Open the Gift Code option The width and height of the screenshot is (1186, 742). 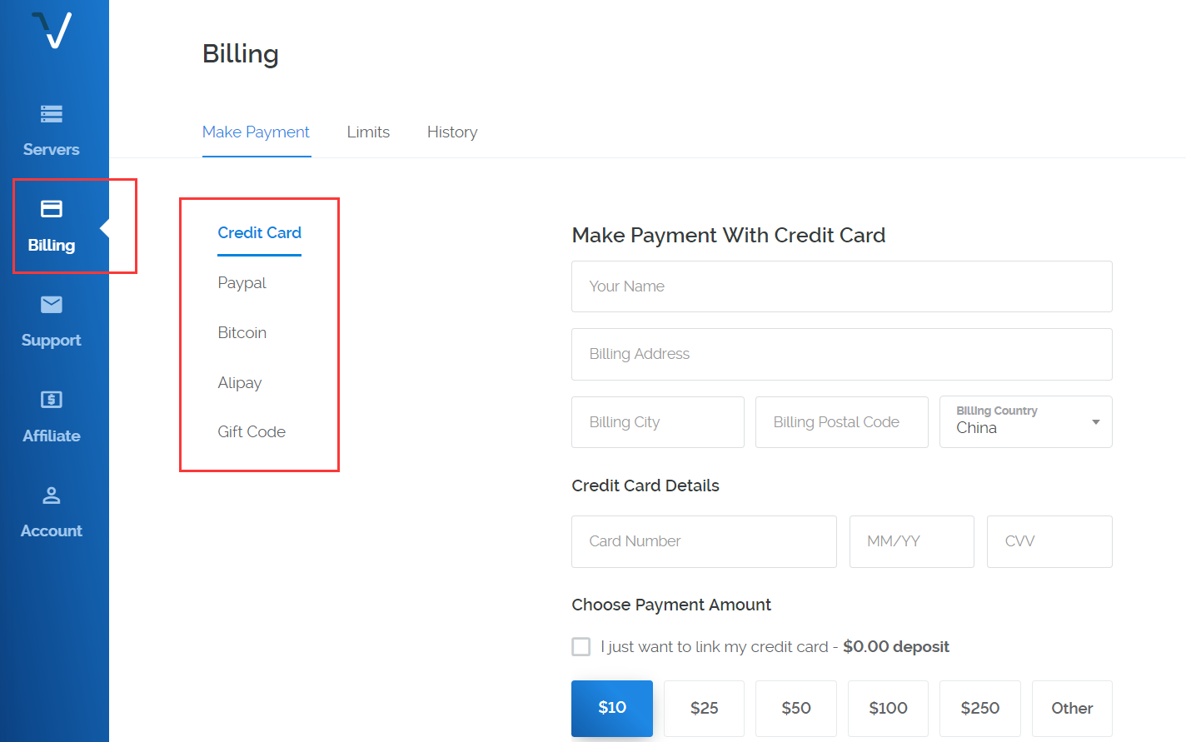(x=252, y=432)
